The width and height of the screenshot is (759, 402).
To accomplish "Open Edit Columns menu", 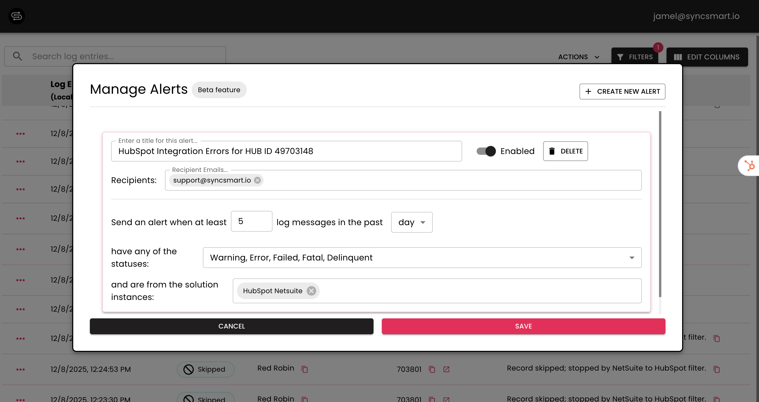I will point(707,57).
